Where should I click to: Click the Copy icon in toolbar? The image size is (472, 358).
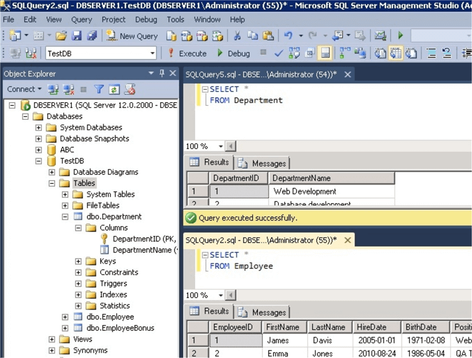[x=253, y=36]
